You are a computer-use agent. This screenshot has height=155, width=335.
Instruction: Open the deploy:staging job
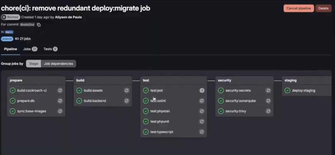coord(304,90)
